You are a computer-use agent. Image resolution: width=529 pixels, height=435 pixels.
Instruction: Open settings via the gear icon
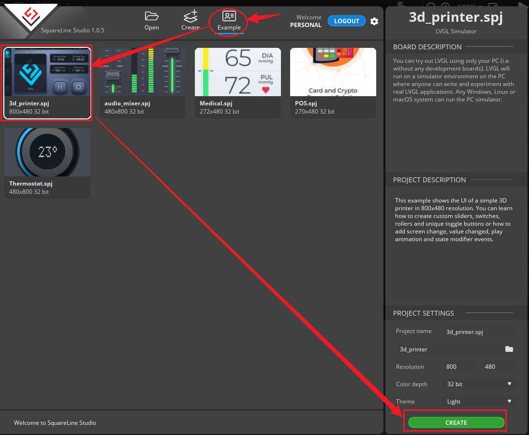(374, 21)
